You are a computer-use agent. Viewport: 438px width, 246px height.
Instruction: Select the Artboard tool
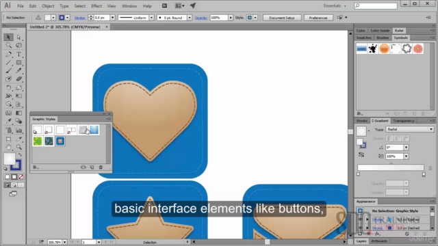(x=8, y=139)
